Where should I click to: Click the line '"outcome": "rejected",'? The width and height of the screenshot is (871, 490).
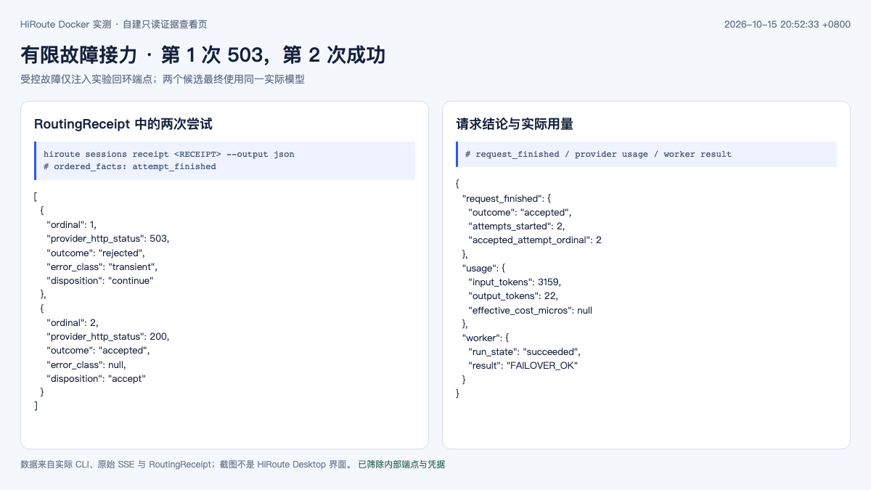[96, 253]
